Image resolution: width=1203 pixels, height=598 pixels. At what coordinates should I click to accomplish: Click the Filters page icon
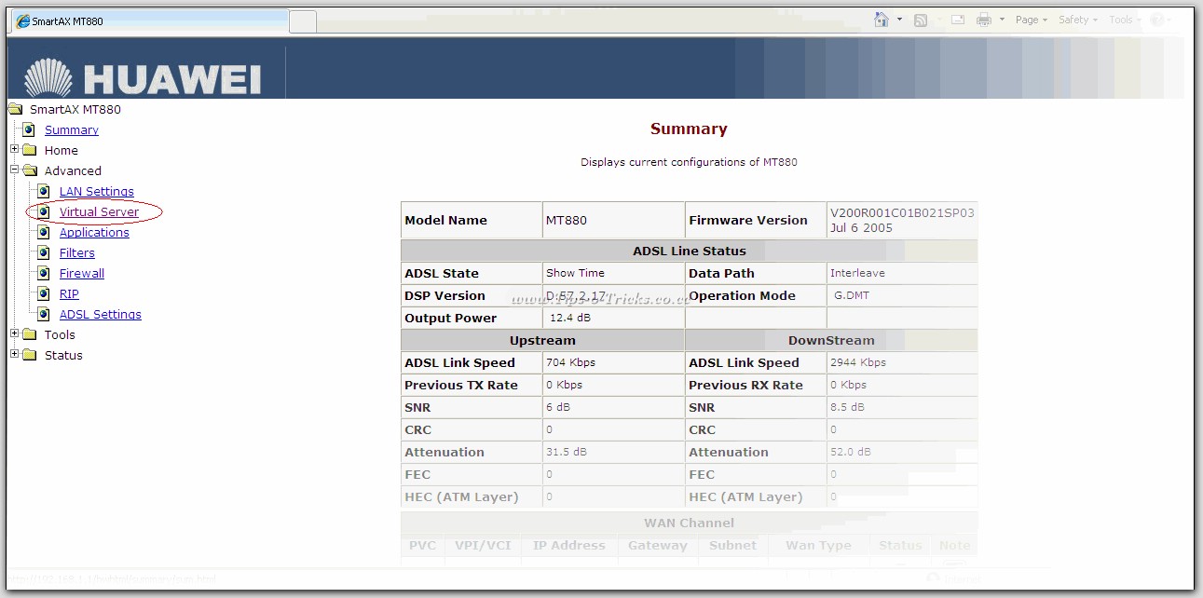44,252
